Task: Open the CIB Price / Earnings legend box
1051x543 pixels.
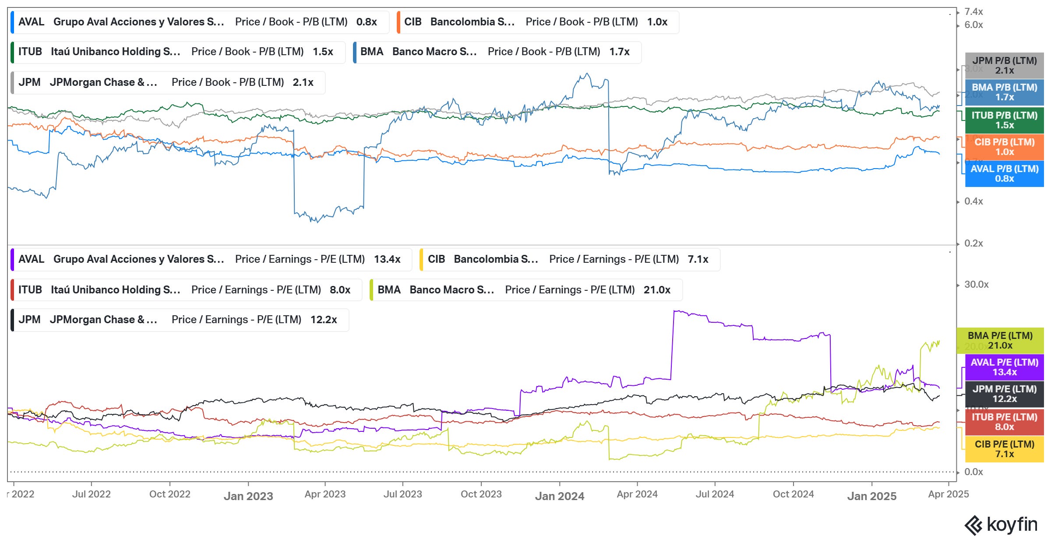Action: [570, 259]
